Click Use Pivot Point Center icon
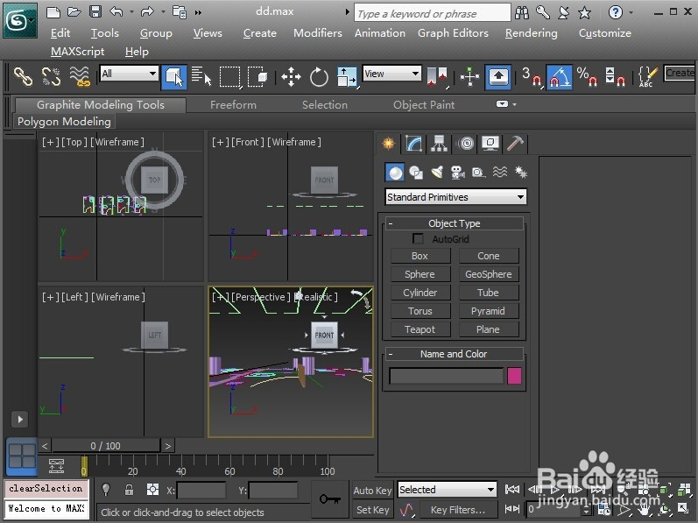Screen dimensions: 698x523 tap(436, 76)
